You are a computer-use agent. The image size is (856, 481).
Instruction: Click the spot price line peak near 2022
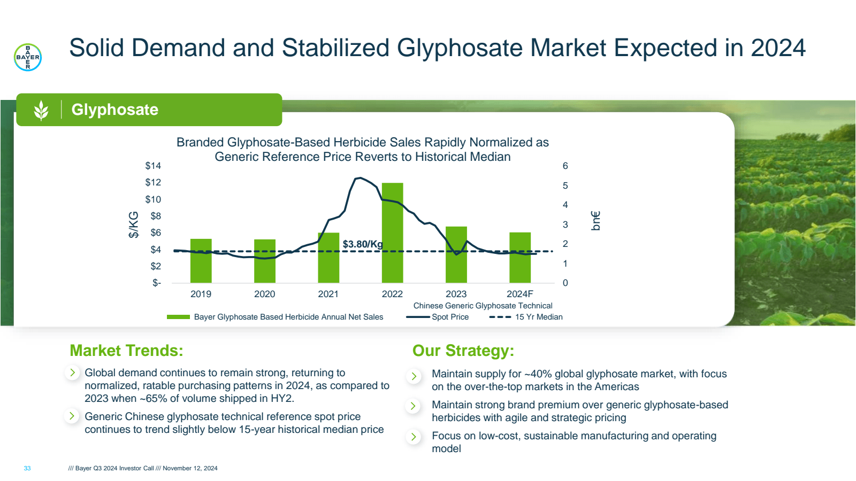tap(361, 178)
